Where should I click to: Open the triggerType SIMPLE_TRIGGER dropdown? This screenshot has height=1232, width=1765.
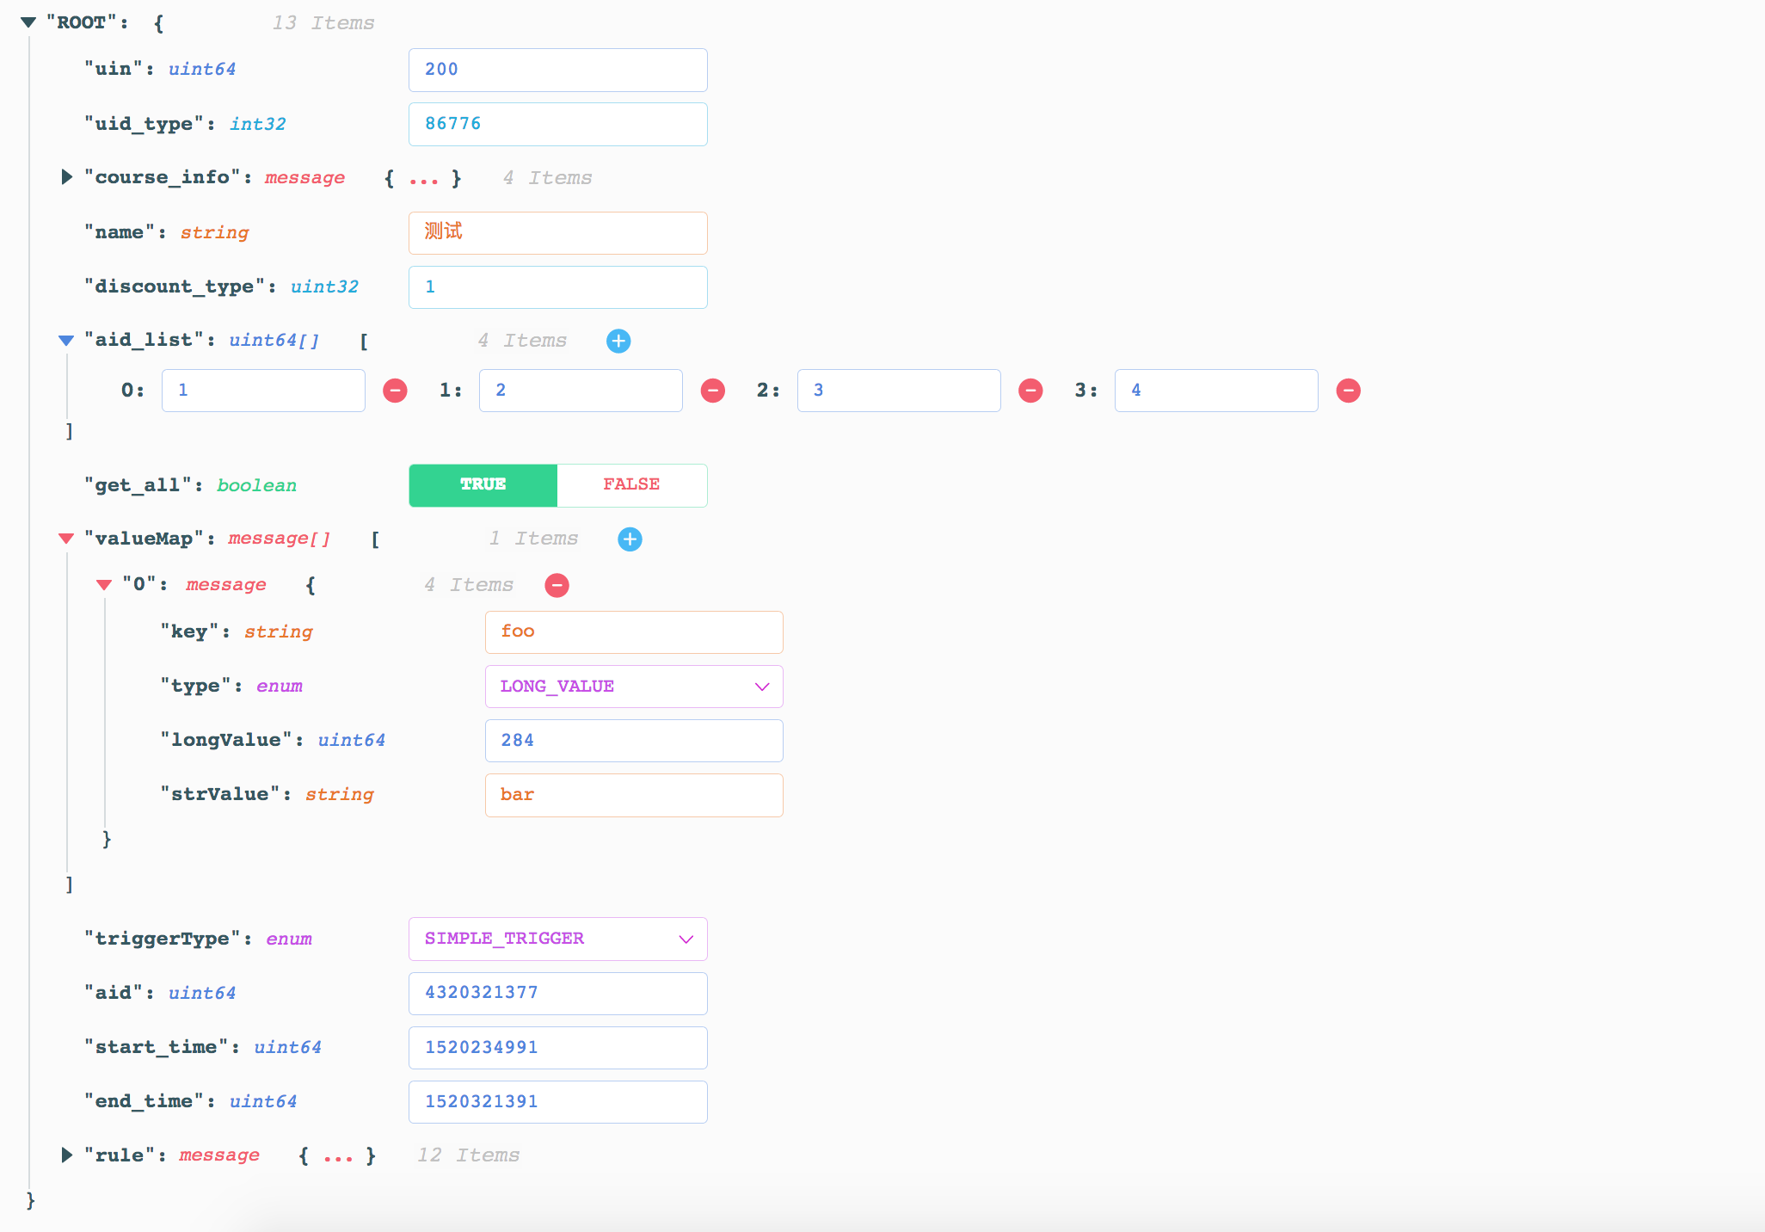coord(557,939)
